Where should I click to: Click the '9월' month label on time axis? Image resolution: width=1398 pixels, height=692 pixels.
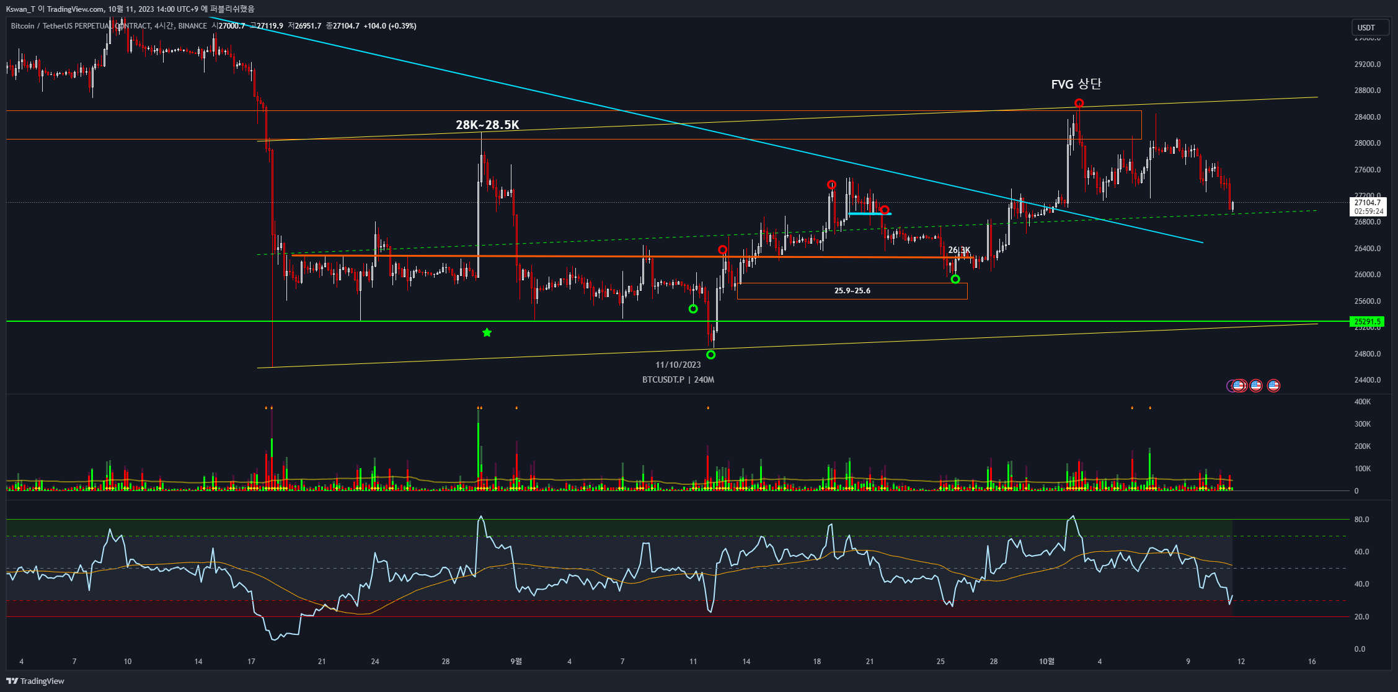coord(516,661)
